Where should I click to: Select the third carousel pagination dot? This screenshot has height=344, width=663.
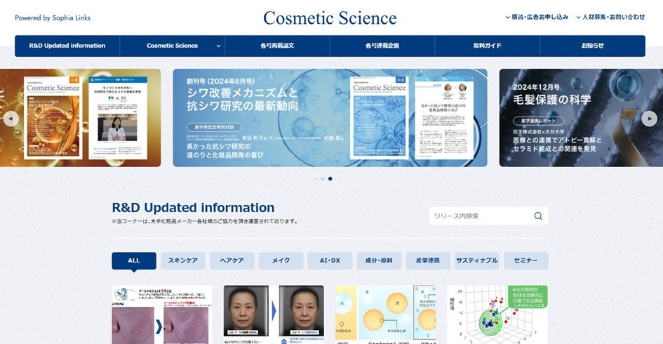pyautogui.click(x=330, y=178)
